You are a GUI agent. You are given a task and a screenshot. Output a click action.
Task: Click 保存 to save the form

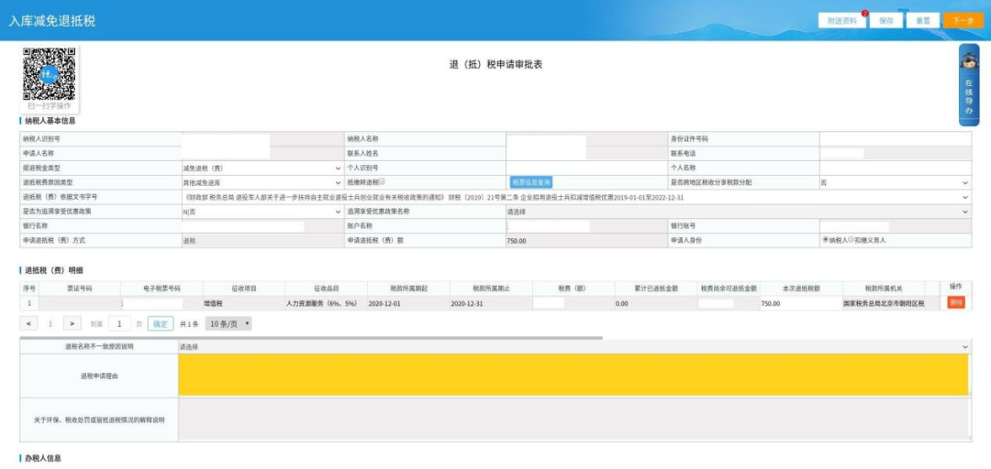[x=885, y=20]
